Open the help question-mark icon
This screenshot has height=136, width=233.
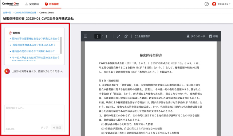pyautogui.click(x=206, y=4)
